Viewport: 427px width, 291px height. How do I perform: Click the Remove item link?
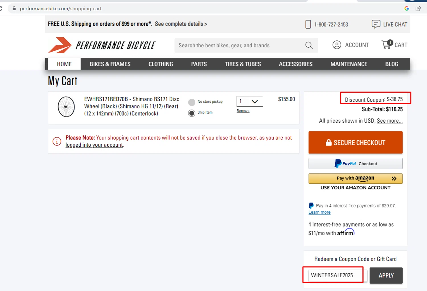[x=243, y=111]
